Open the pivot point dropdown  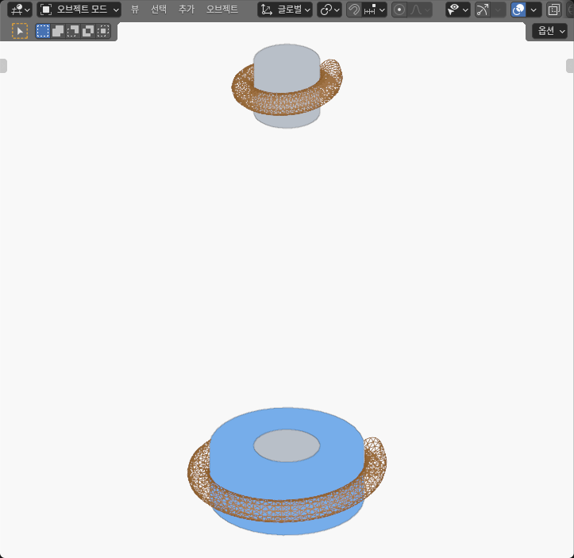click(329, 10)
